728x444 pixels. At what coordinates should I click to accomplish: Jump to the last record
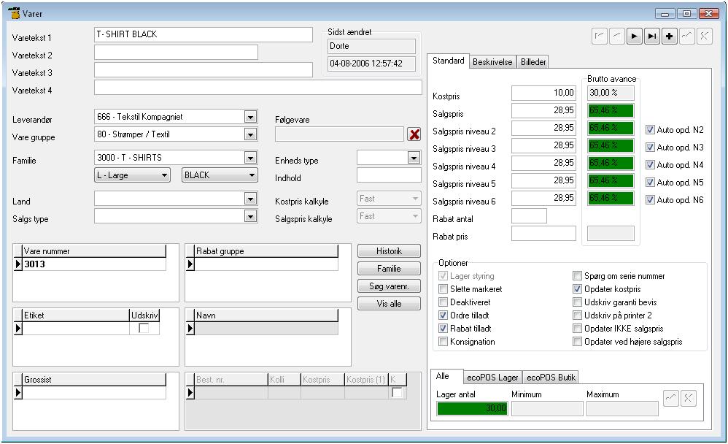pyautogui.click(x=652, y=37)
